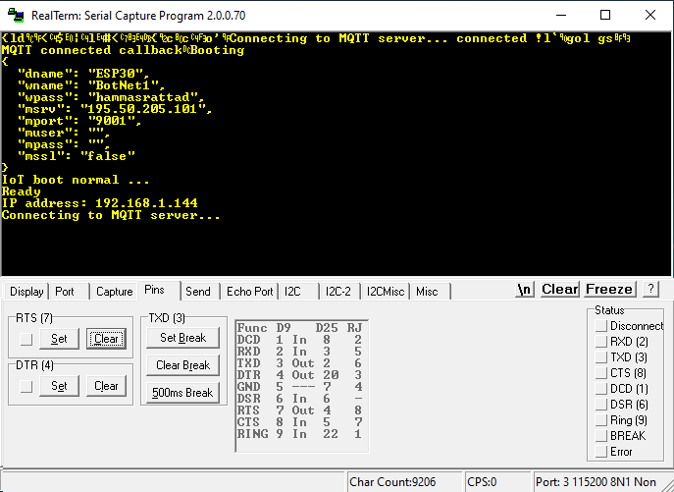Click the RTS indicator box
674x492 pixels.
click(x=26, y=339)
